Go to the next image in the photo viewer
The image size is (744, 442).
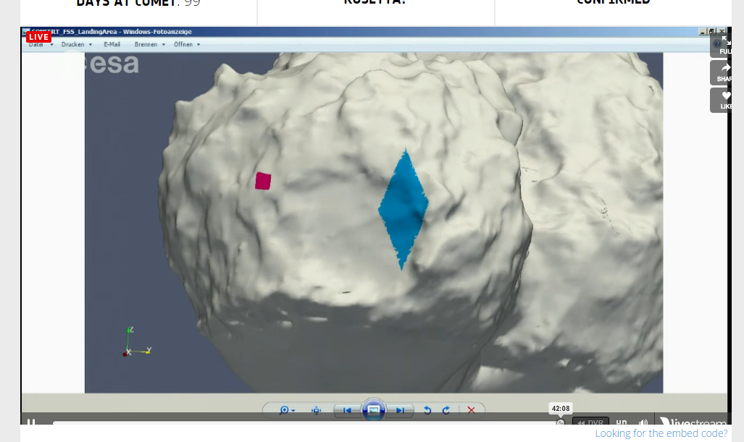400,410
